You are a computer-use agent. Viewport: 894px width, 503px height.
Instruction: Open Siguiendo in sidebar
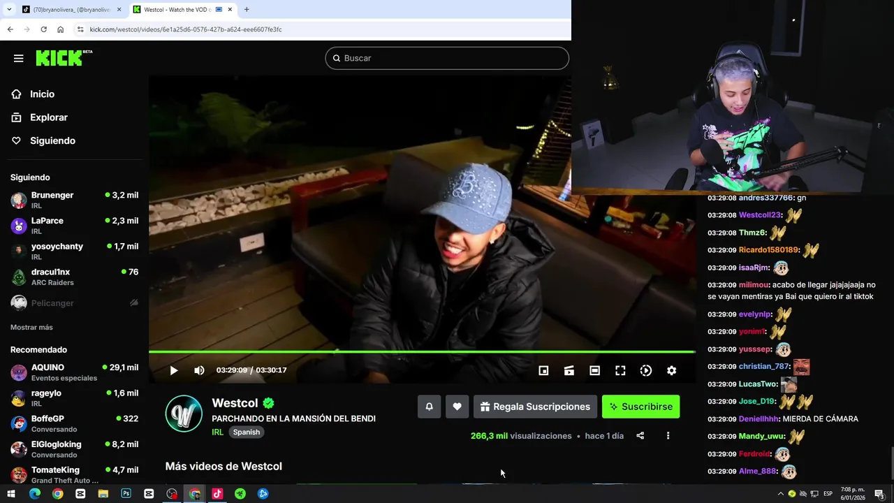coord(52,140)
